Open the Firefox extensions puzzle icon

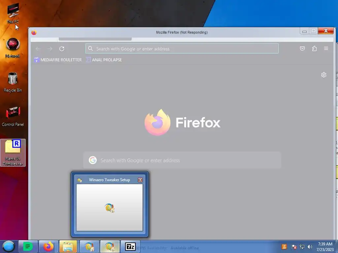[x=314, y=49]
